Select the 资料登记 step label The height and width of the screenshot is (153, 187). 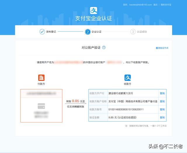[51, 32]
